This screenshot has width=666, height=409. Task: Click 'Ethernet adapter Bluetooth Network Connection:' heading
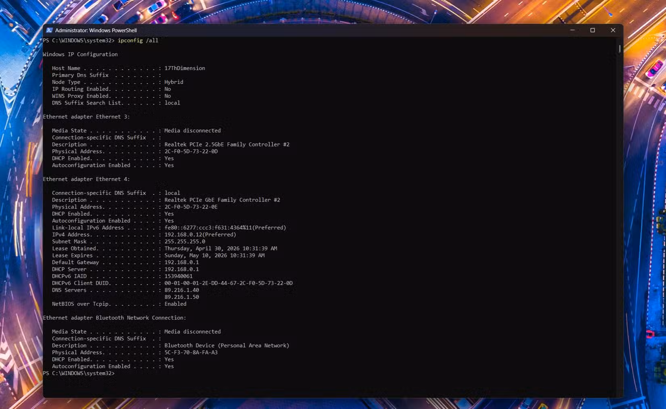pos(115,318)
